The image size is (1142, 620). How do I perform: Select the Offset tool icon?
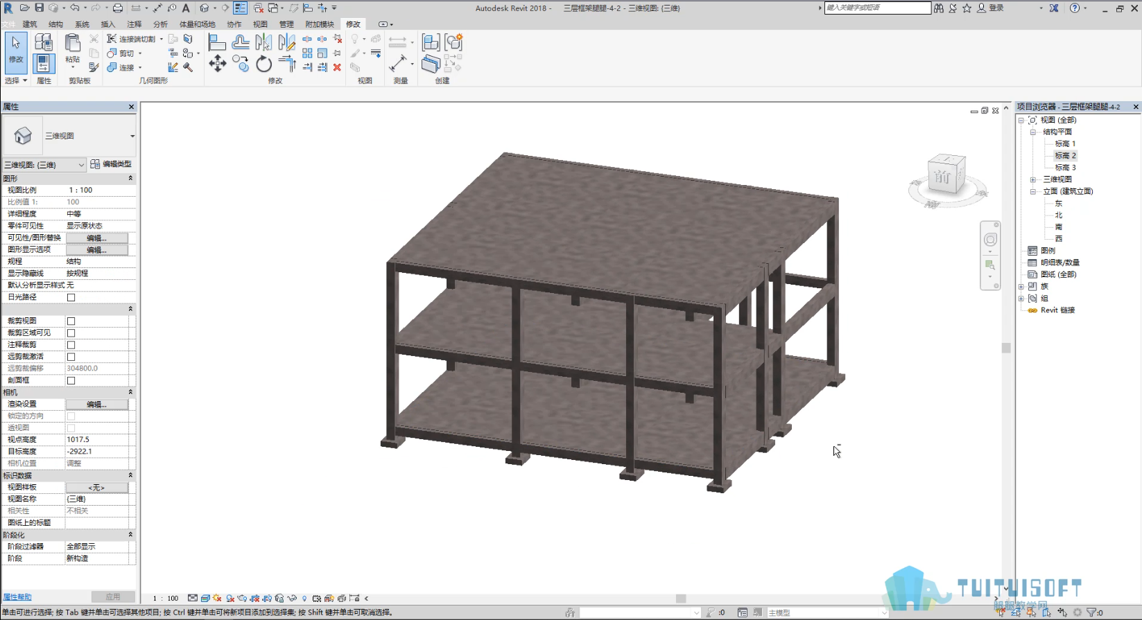(x=241, y=42)
